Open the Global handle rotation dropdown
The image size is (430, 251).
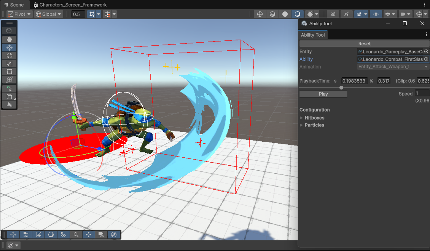click(49, 14)
